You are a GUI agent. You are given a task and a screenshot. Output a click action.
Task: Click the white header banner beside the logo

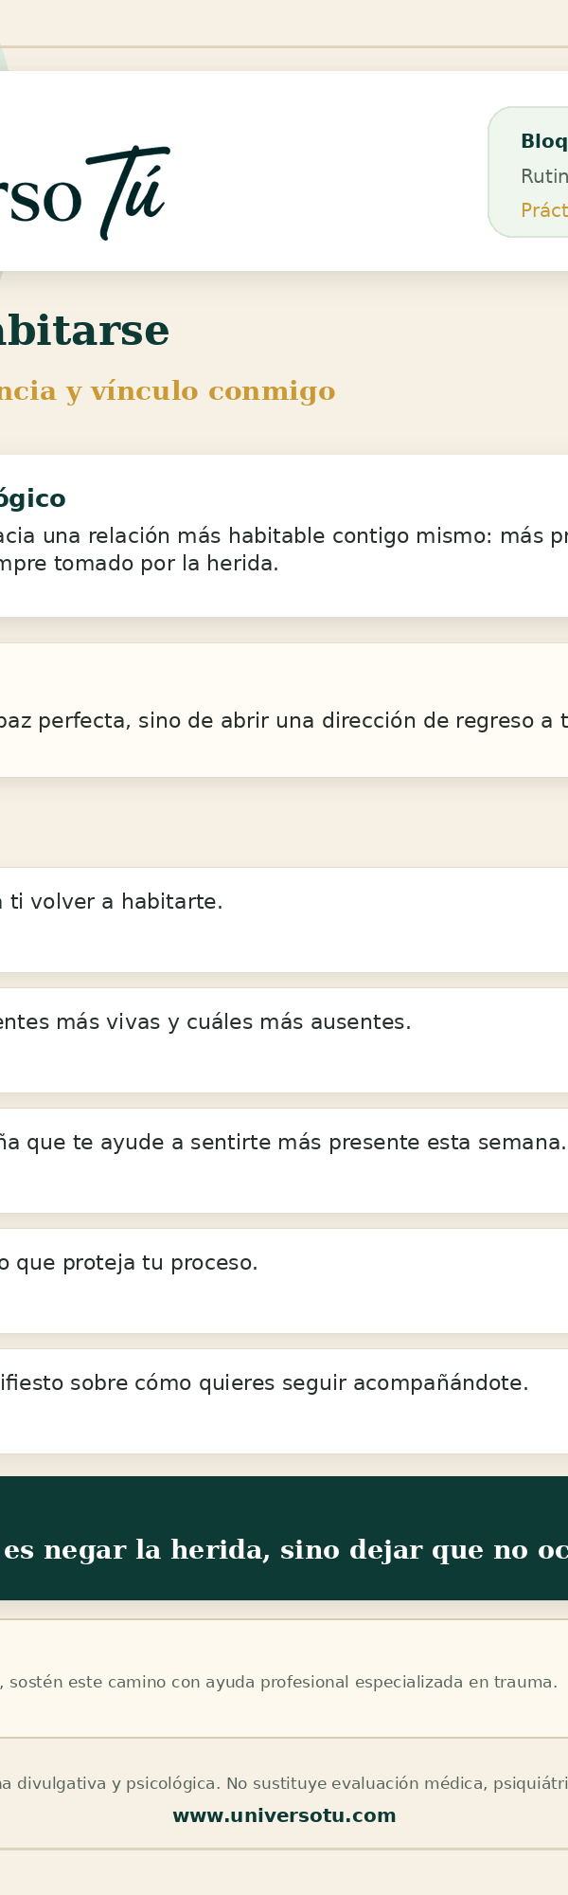click(x=284, y=171)
